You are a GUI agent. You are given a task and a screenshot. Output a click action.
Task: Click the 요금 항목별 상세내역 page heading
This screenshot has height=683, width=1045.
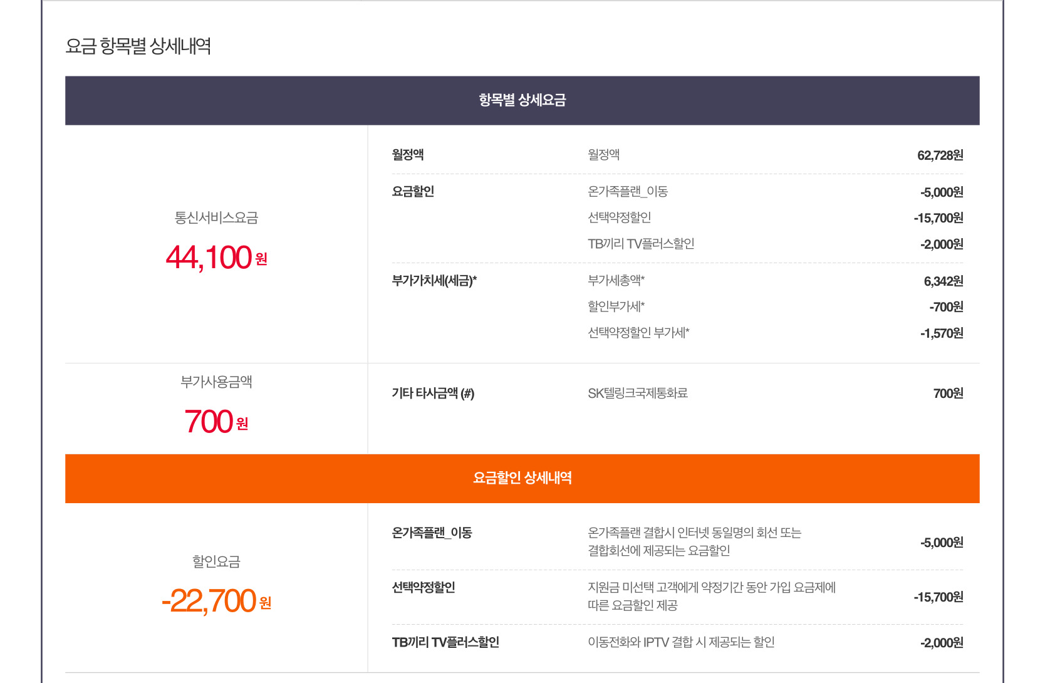(x=138, y=46)
